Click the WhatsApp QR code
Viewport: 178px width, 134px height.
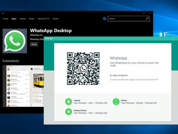click(x=83, y=69)
